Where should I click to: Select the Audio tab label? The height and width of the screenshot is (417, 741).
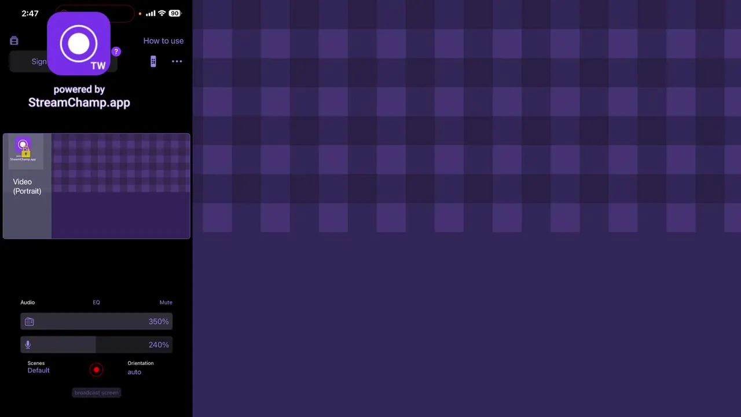[28, 302]
